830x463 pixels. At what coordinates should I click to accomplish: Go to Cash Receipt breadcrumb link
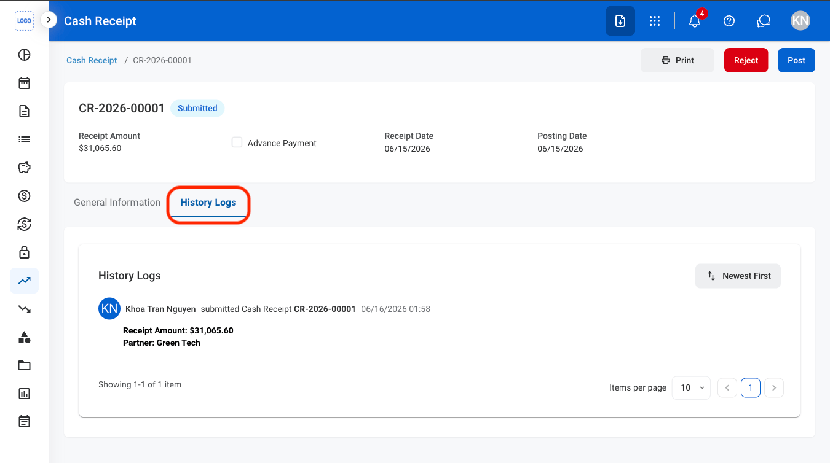pyautogui.click(x=92, y=60)
